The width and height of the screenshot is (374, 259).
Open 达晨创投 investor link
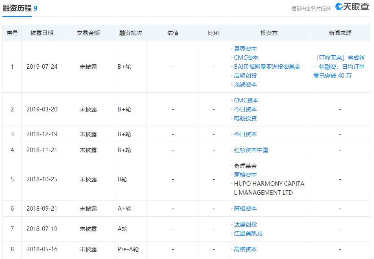tap(245, 224)
